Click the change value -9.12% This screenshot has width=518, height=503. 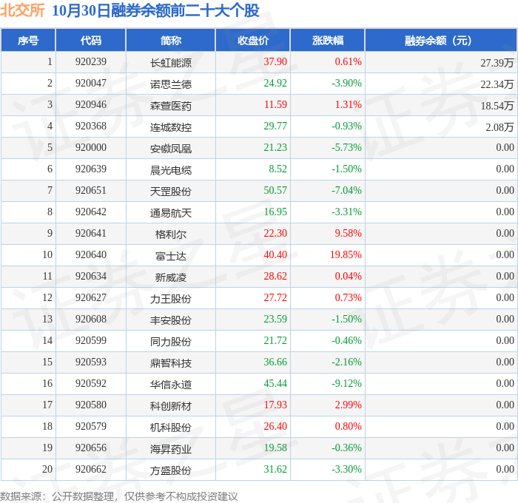tap(346, 384)
